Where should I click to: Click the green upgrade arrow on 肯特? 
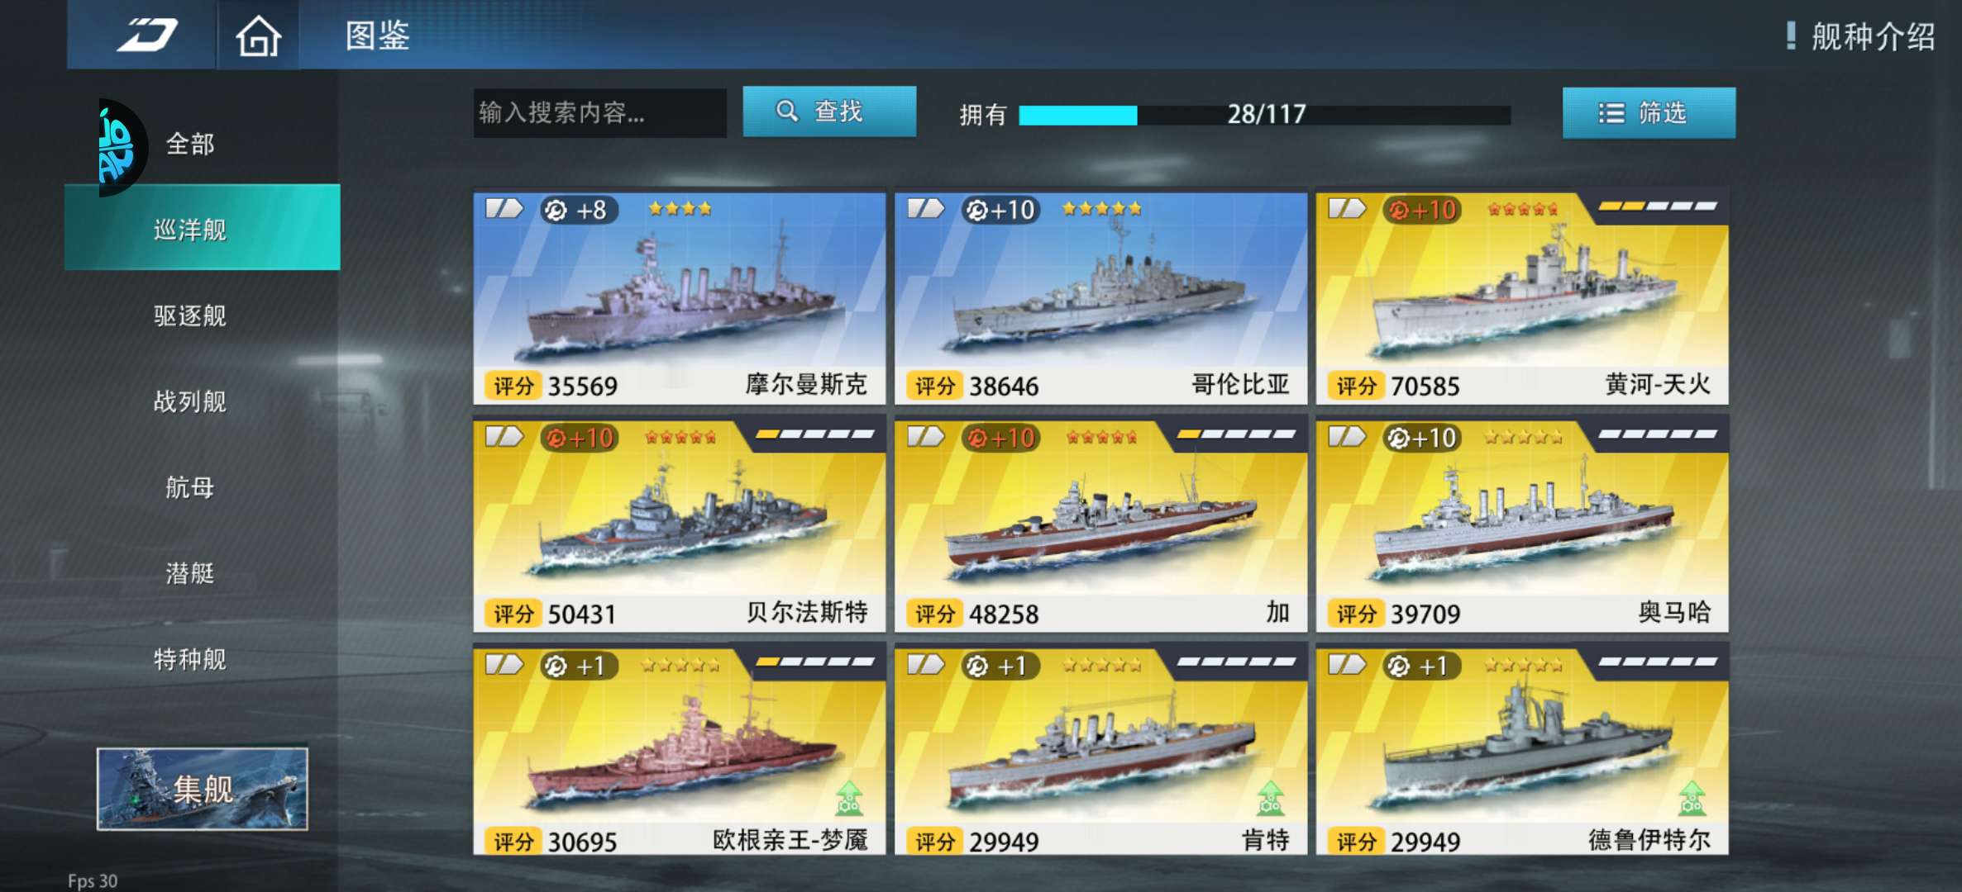1270,798
